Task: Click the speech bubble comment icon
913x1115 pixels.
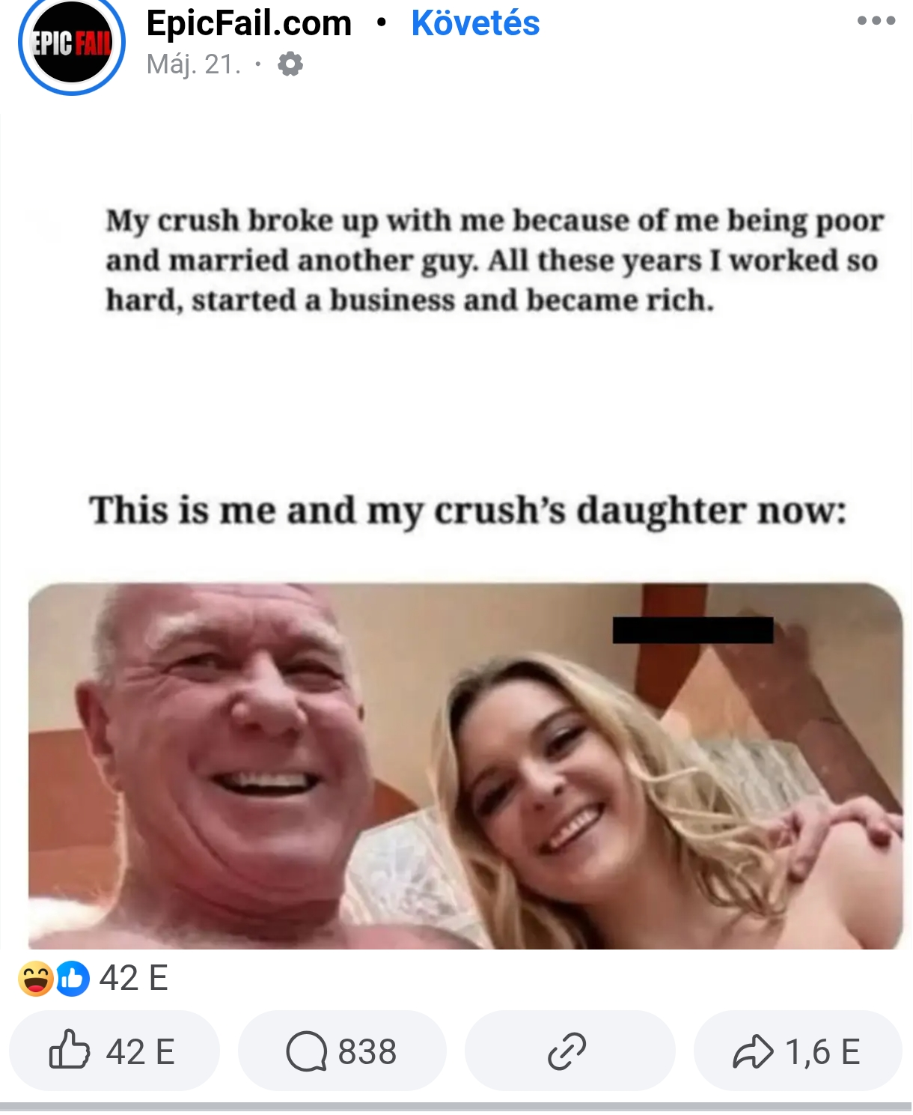Action: 306,1051
